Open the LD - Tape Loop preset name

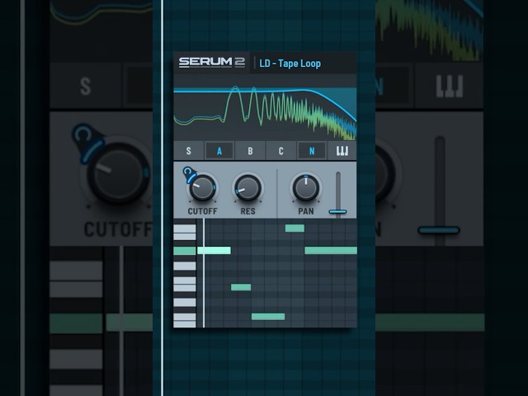[290, 64]
